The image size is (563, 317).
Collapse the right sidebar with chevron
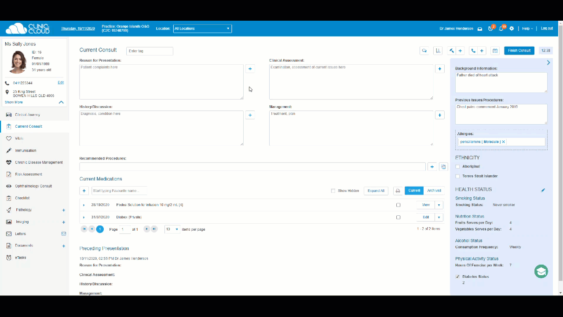tap(548, 63)
